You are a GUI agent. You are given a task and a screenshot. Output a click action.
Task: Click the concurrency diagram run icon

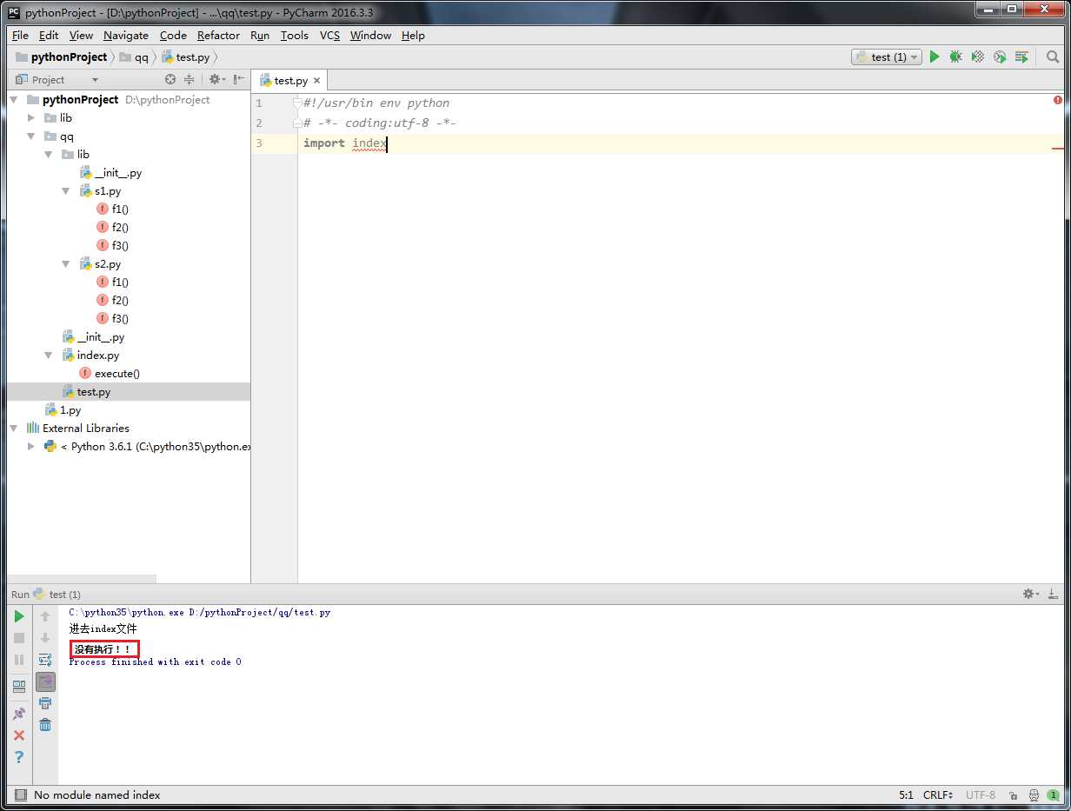coord(1021,57)
